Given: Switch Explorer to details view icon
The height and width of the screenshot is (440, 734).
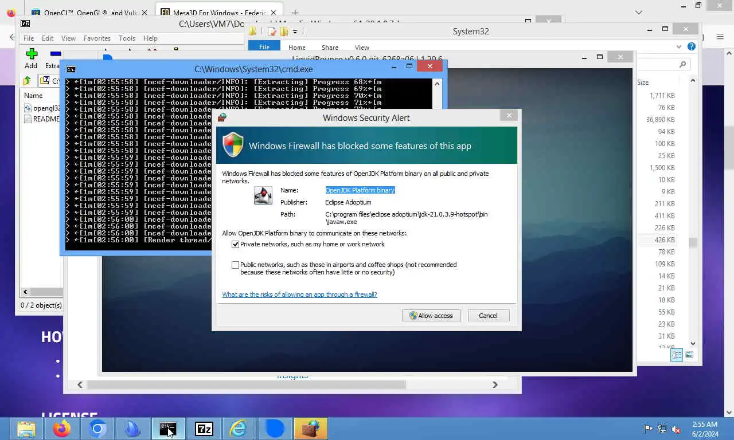Looking at the screenshot, I should coord(677,355).
